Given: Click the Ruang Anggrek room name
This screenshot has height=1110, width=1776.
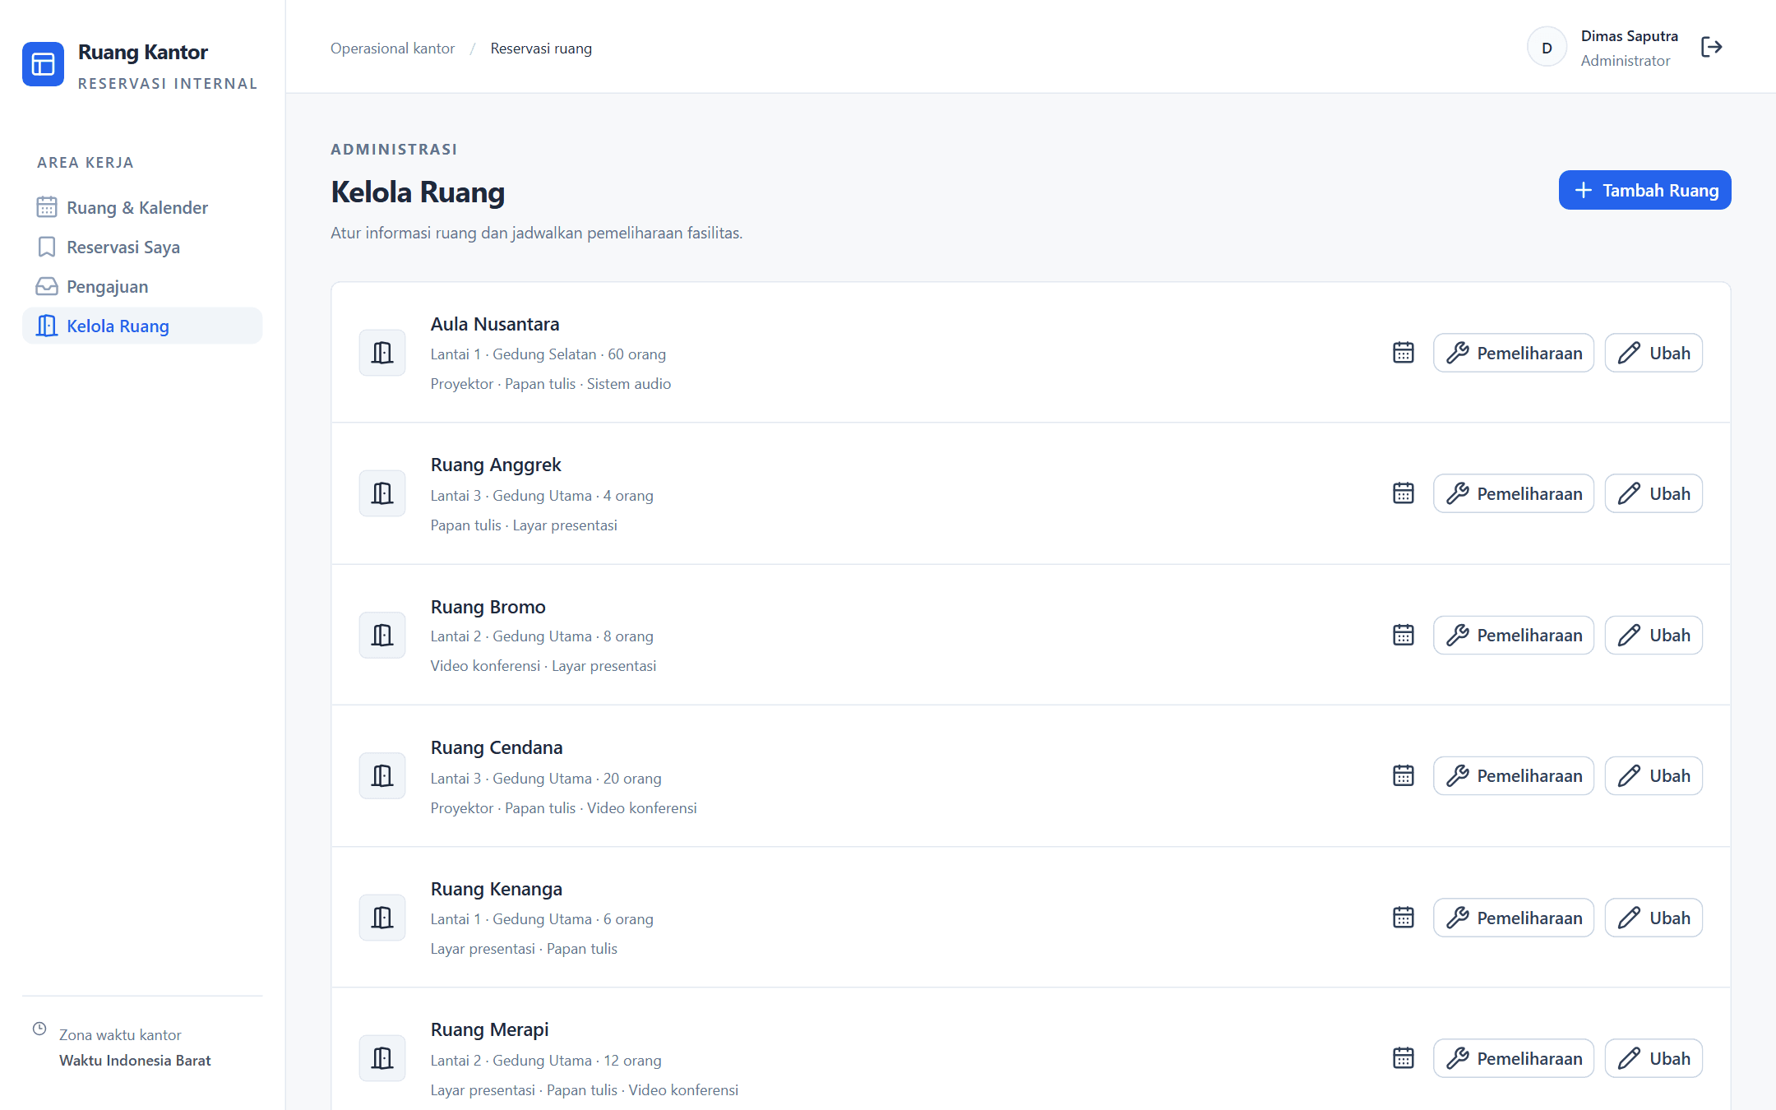Looking at the screenshot, I should click(496, 465).
